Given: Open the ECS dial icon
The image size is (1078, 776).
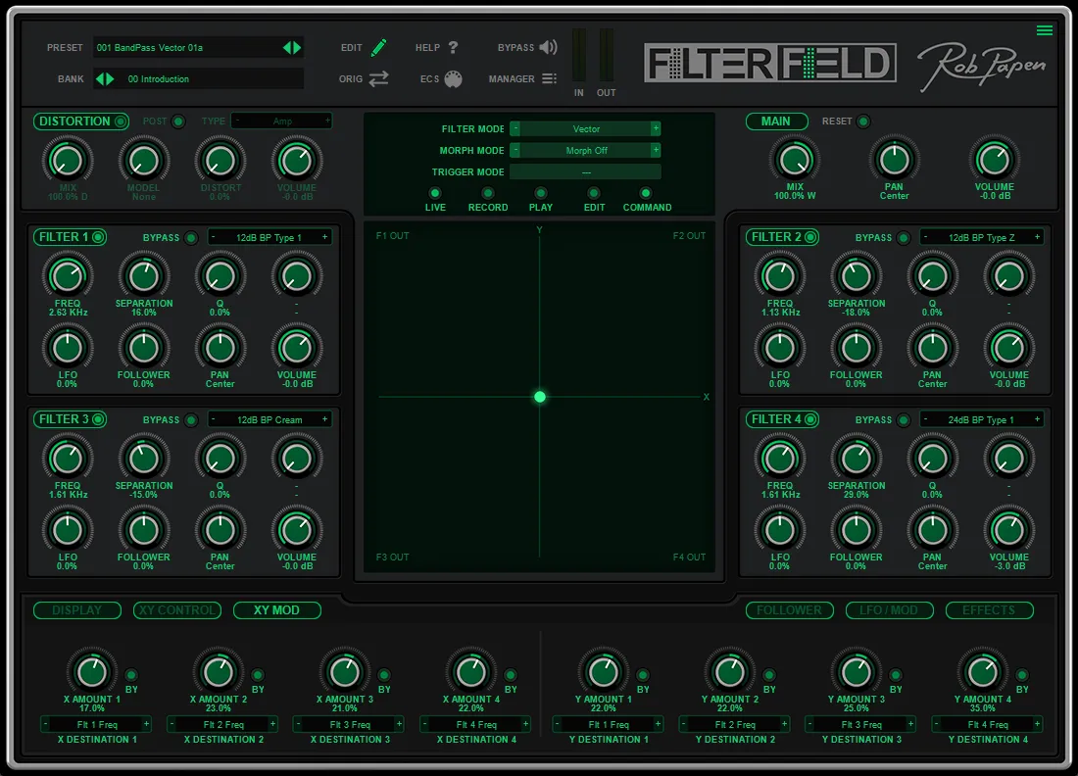Looking at the screenshot, I should tap(453, 79).
